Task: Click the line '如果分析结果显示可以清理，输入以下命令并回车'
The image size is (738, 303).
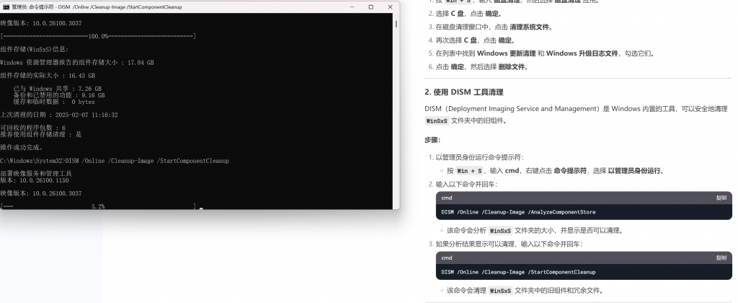Action: pyautogui.click(x=510, y=244)
